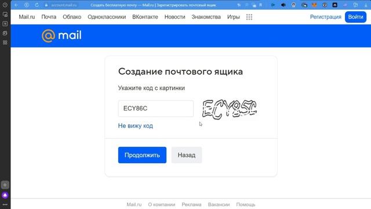This screenshot has height=209, width=371.
Task: Open the MetaMask fox extension icon
Action: click(314, 5)
